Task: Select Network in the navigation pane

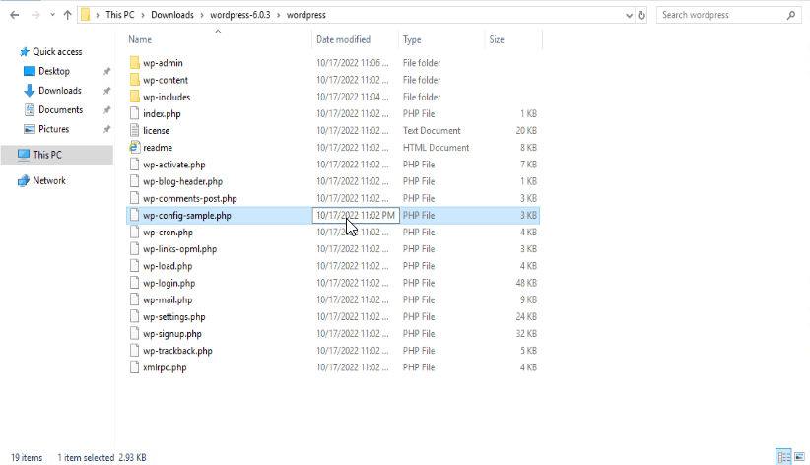Action: point(49,180)
